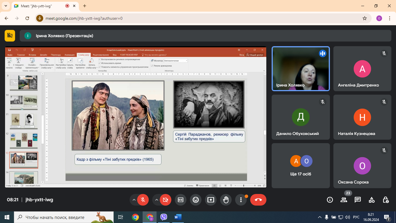The width and height of the screenshot is (396, 223).
Task: Expand microphone audio settings arrow
Action: pyautogui.click(x=134, y=200)
